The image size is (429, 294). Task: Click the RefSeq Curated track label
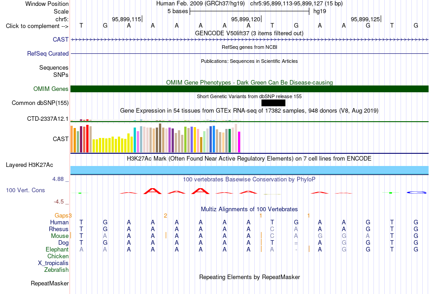click(x=47, y=53)
